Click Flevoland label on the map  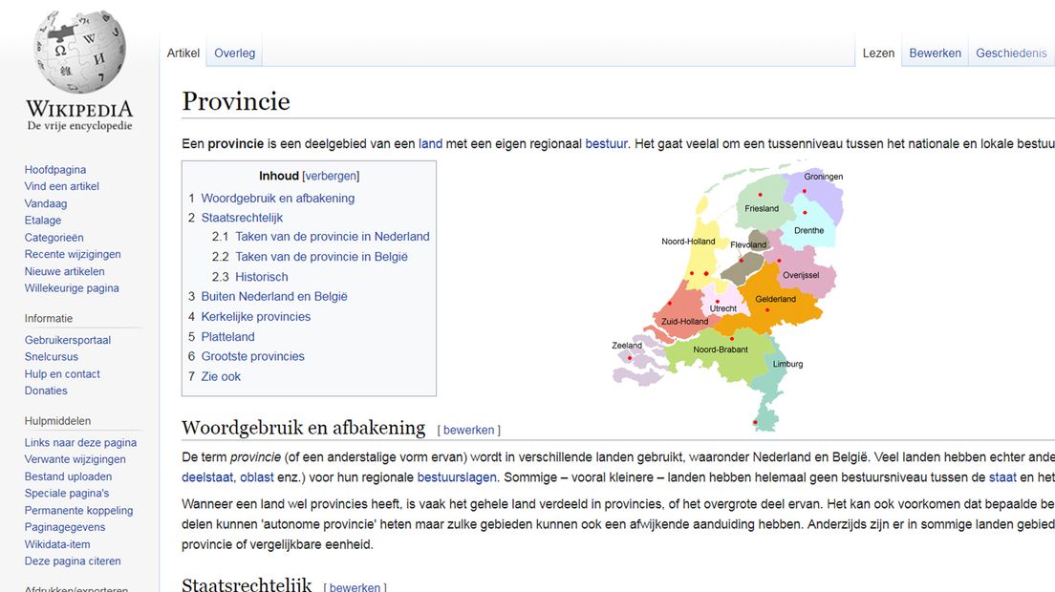click(x=748, y=244)
